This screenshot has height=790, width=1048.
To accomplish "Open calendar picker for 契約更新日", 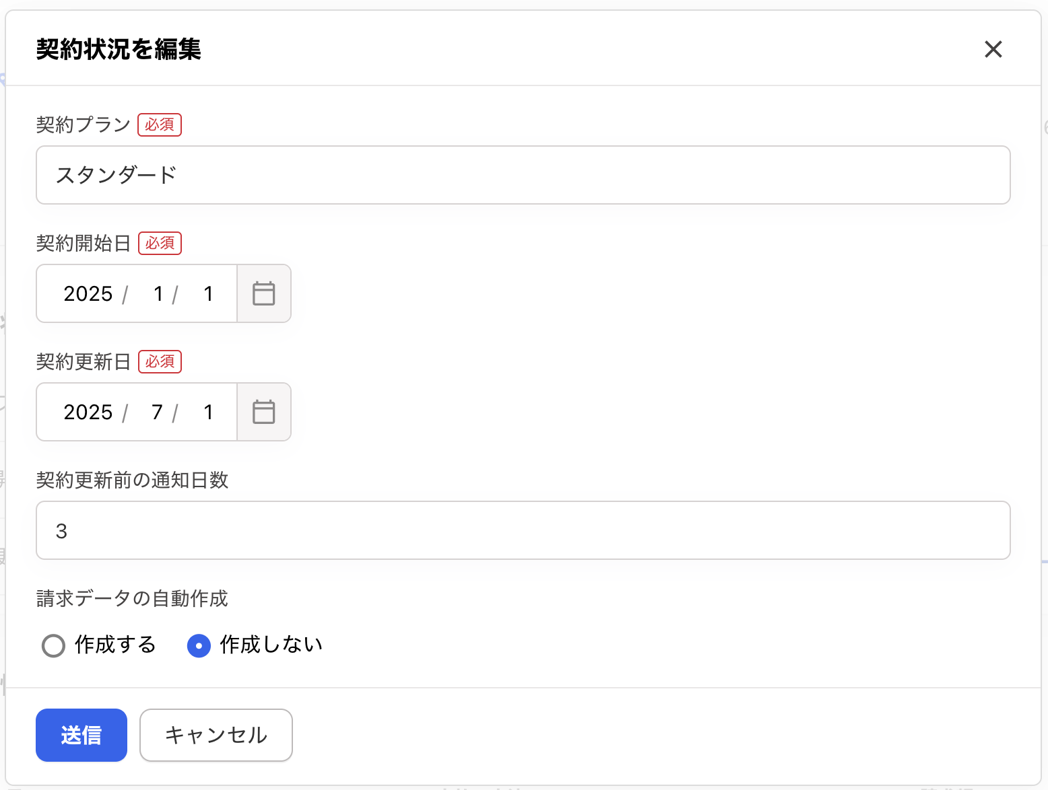I will (264, 412).
